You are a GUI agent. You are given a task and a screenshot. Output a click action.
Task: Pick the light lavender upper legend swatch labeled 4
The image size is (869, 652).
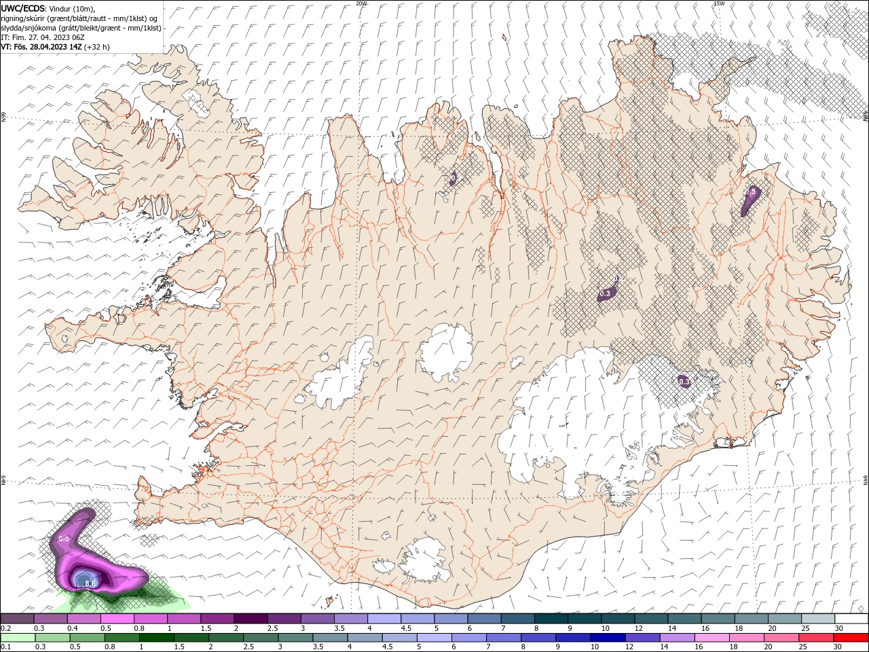click(x=383, y=618)
